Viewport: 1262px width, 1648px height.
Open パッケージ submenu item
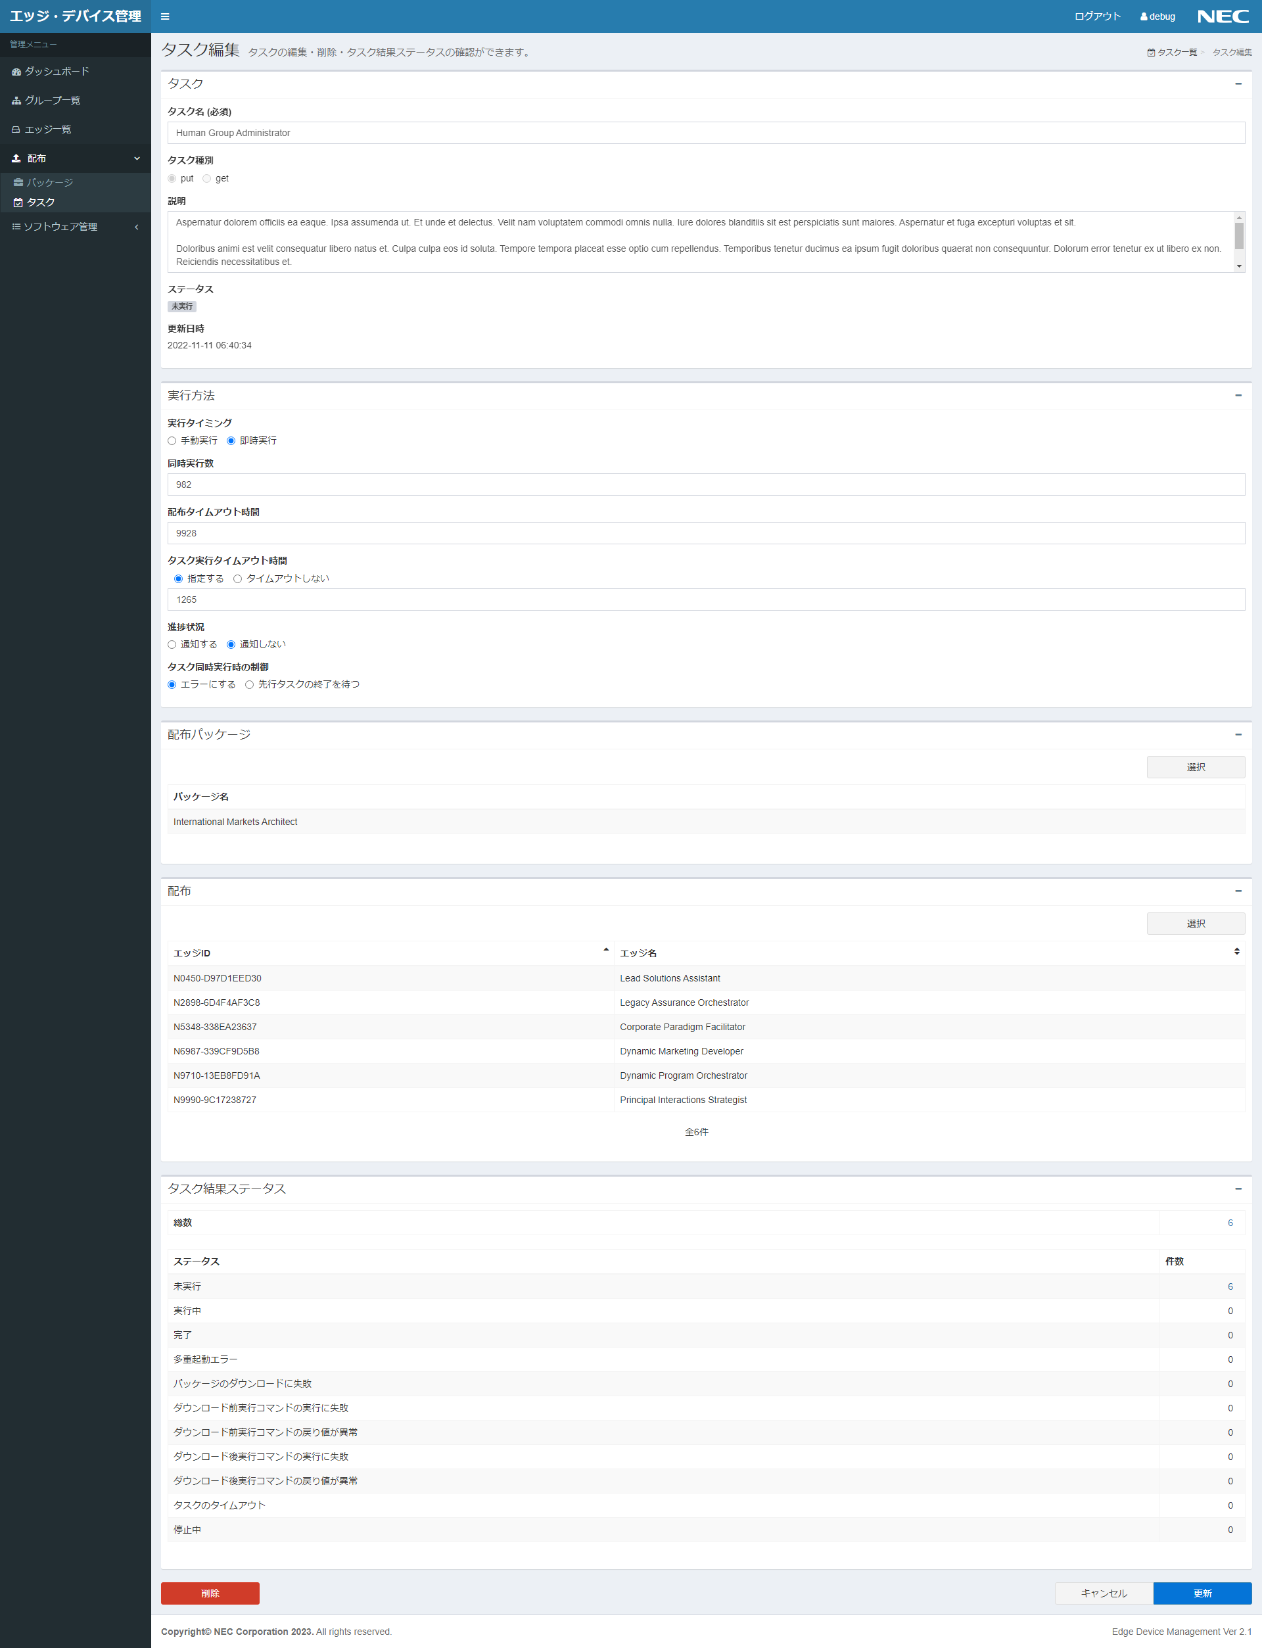[x=49, y=183]
